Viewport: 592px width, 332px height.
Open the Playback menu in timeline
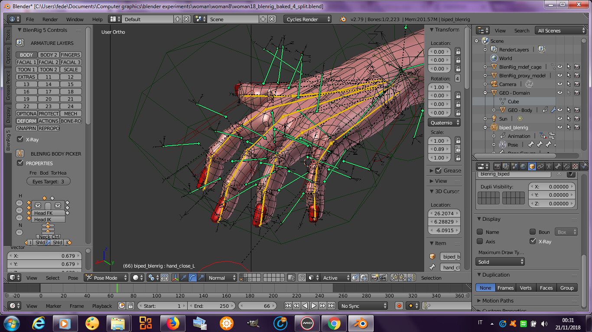pyautogui.click(x=102, y=306)
